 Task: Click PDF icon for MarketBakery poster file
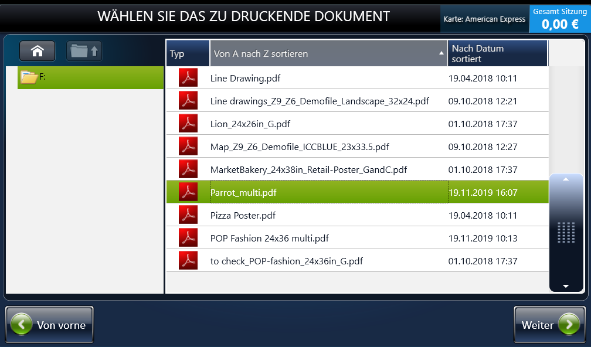[188, 169]
